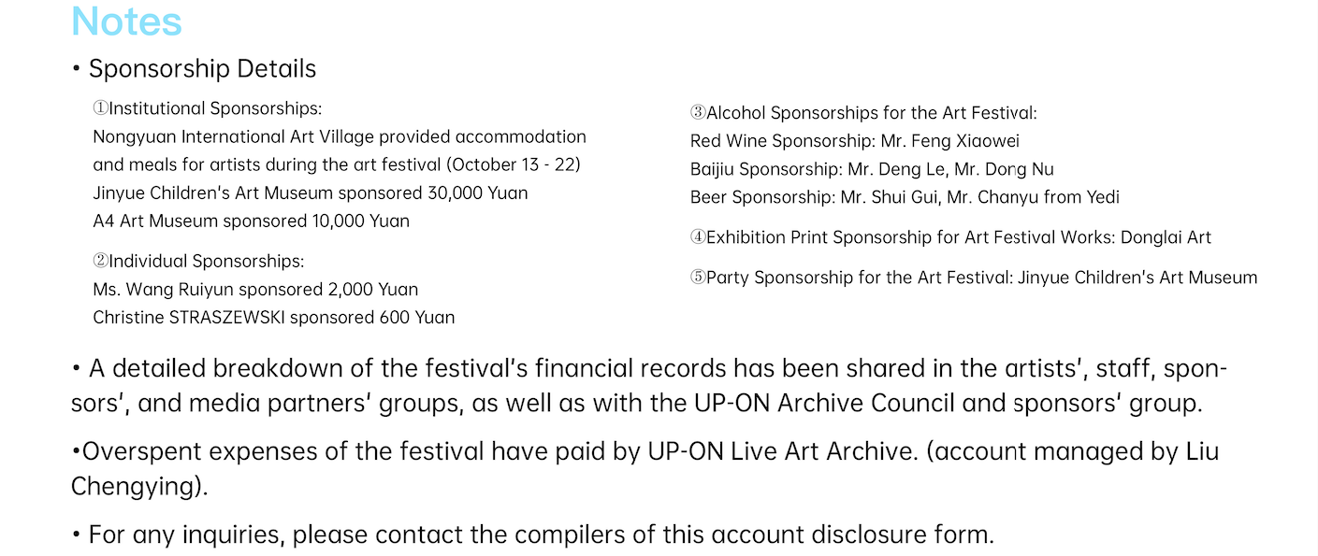Click the Alcohol Sponsorships subheading
This screenshot has width=1318, height=556.
pos(863,113)
